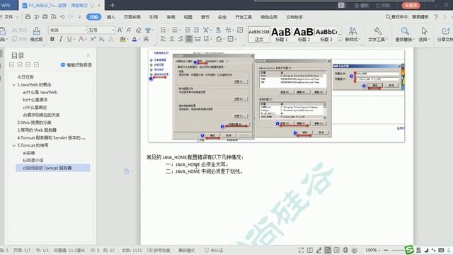Close the 目录 navigation pane
This screenshot has width=453, height=255.
88,55
